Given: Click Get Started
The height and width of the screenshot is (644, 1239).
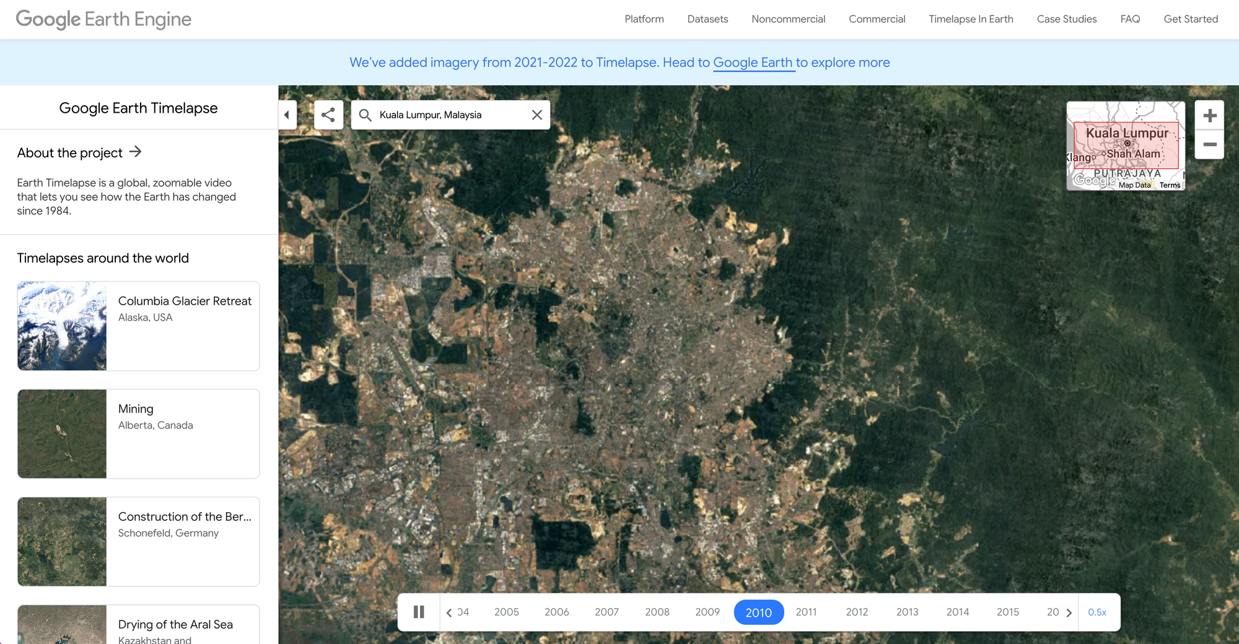Looking at the screenshot, I should click(1191, 19).
